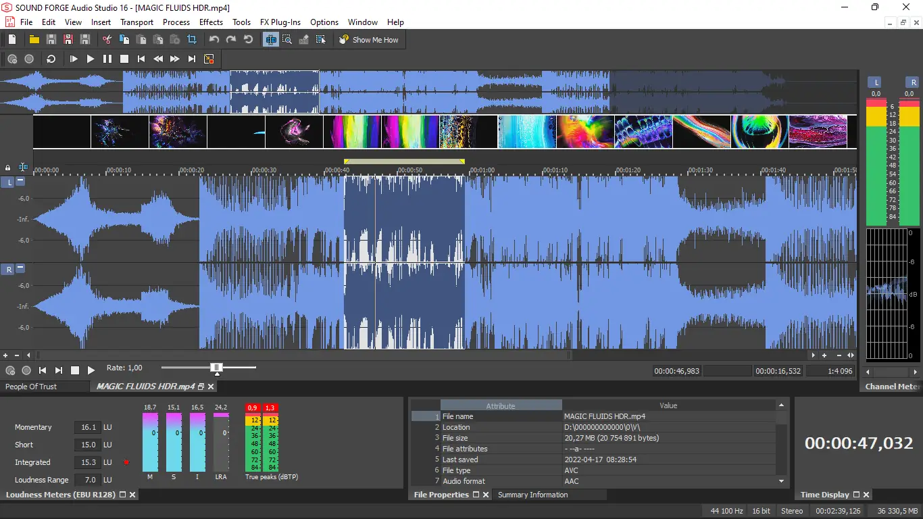Click the playback Rate slider handle

pos(216,368)
